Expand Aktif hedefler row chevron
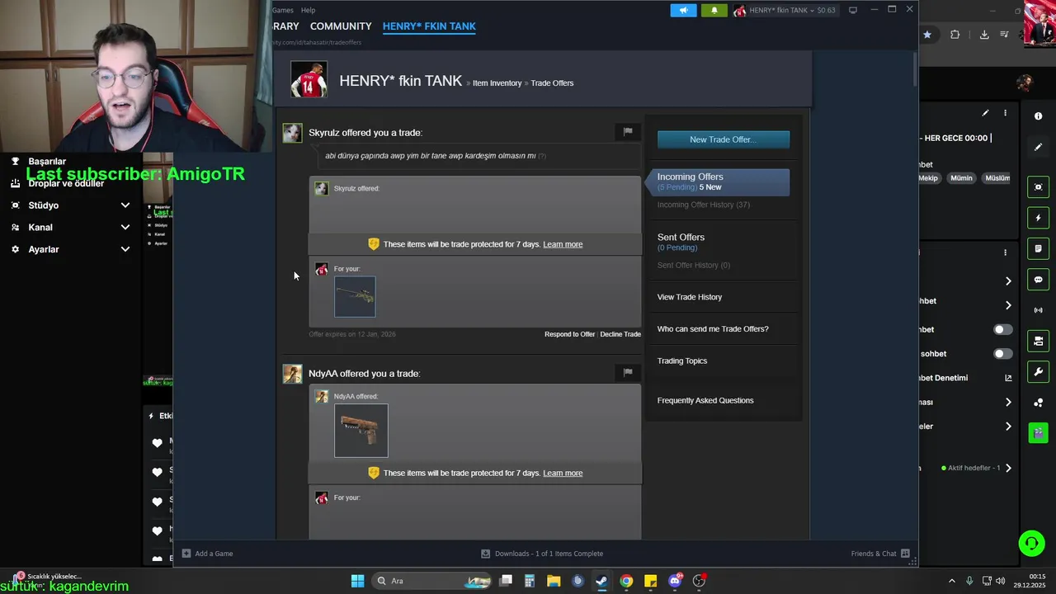1056x594 pixels. 1008,468
